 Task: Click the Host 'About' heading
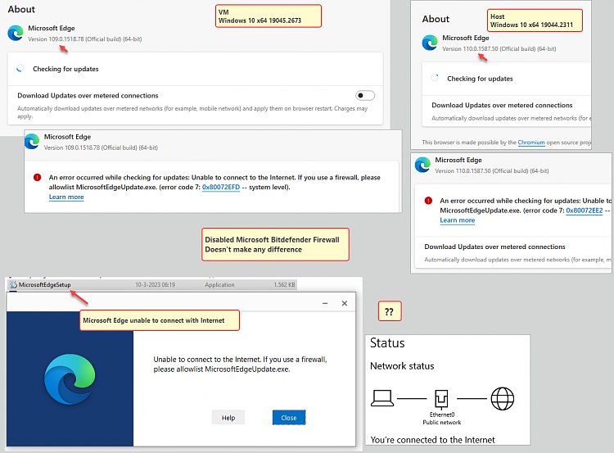click(436, 19)
